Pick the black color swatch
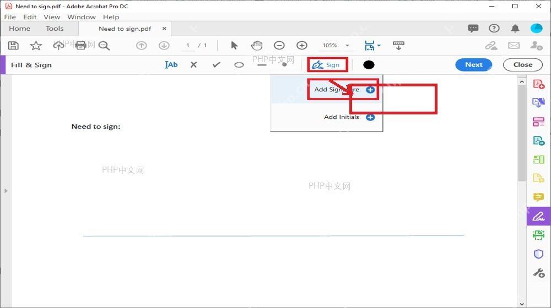 pos(369,64)
